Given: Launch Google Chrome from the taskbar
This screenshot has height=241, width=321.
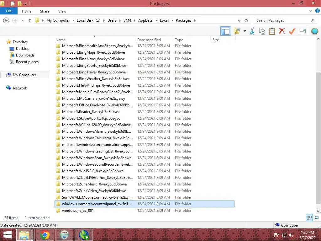Looking at the screenshot, I should point(45,235).
